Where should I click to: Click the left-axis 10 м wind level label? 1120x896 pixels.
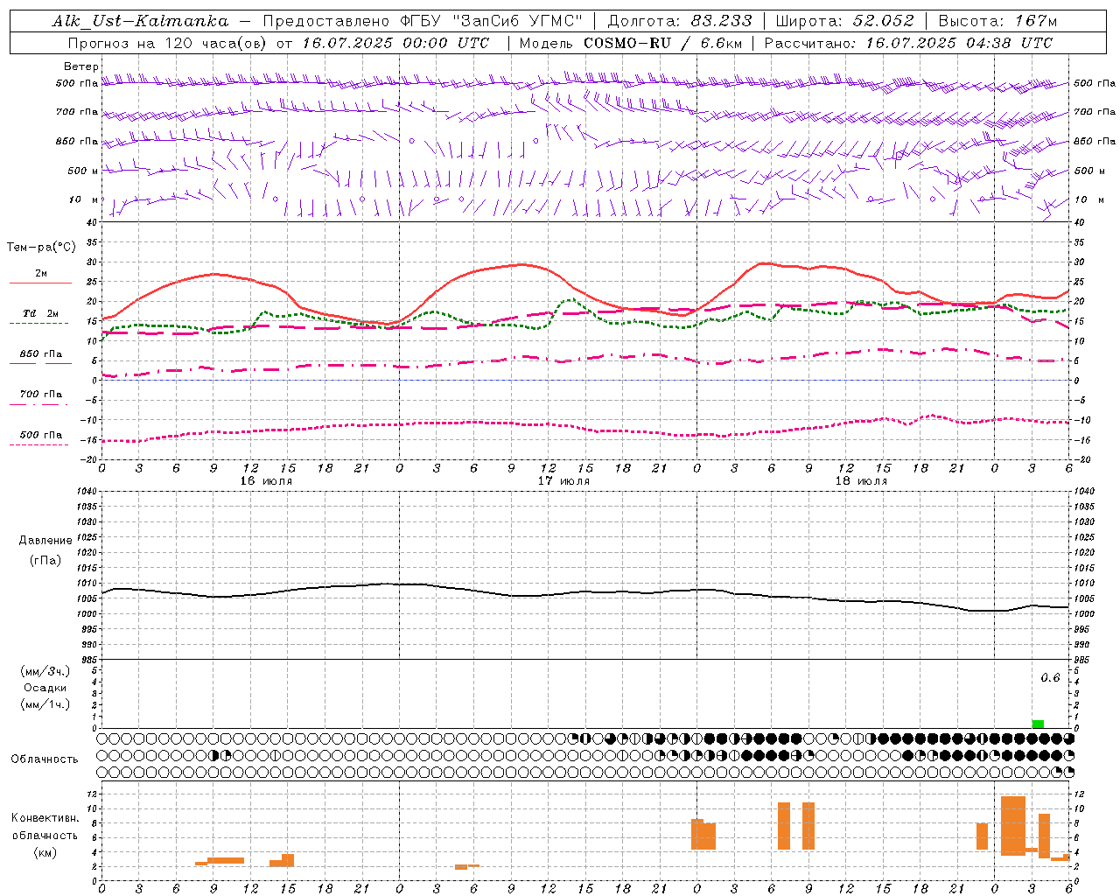[x=83, y=199]
